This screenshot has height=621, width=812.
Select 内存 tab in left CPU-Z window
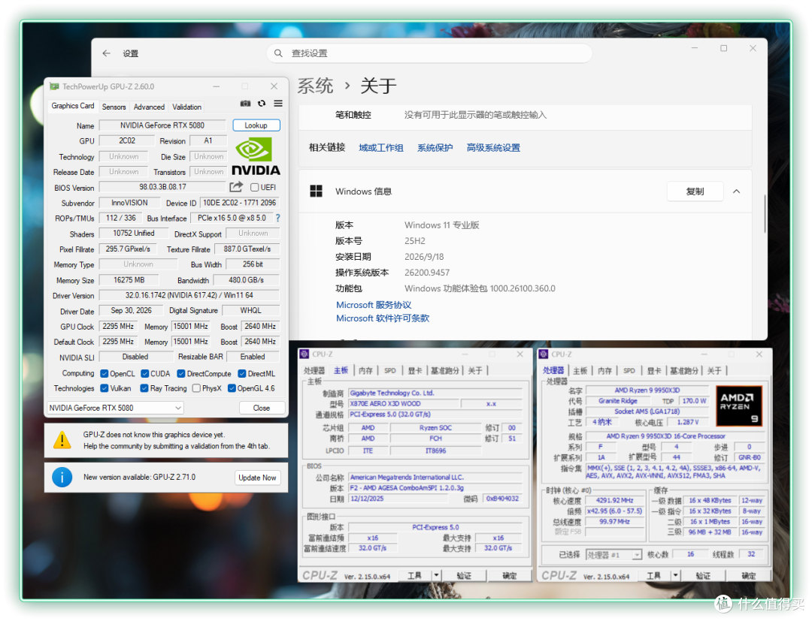365,370
